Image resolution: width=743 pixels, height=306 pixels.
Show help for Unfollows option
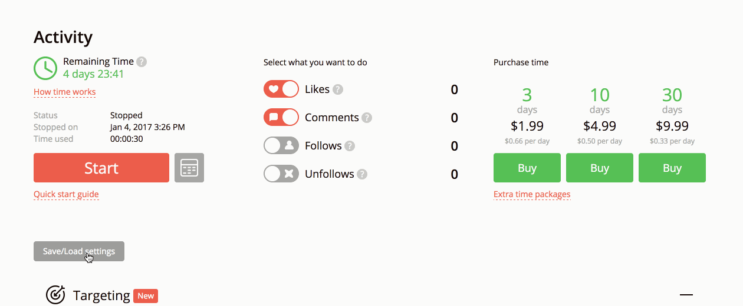[x=362, y=174]
